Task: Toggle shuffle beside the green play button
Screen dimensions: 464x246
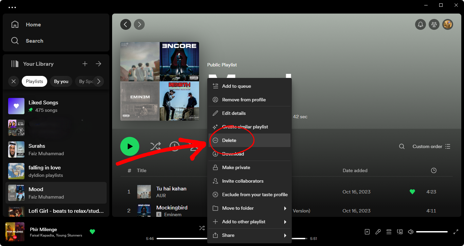Action: [x=156, y=146]
